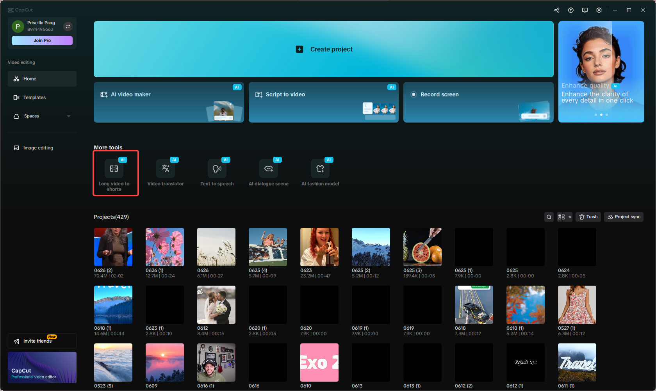
Task: Open project 0527 (1) dress thumbnail
Action: [577, 305]
